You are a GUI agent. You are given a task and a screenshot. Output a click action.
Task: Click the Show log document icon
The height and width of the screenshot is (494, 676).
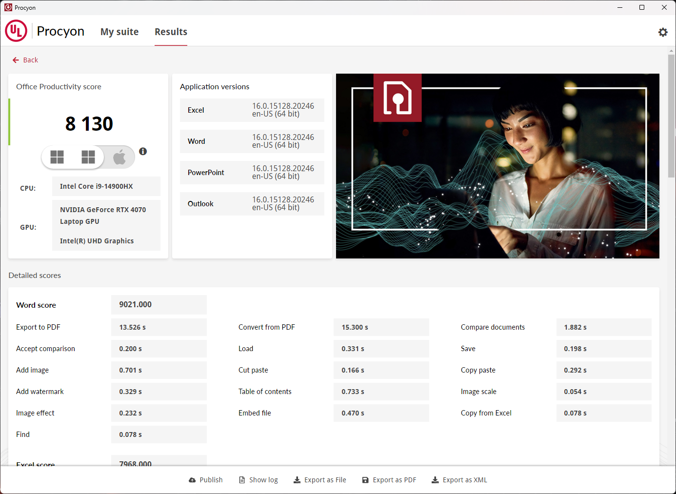point(242,480)
